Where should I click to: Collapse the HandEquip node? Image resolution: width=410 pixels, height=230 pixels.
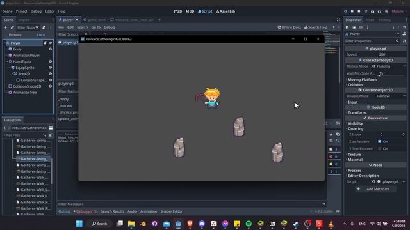tap(7, 61)
